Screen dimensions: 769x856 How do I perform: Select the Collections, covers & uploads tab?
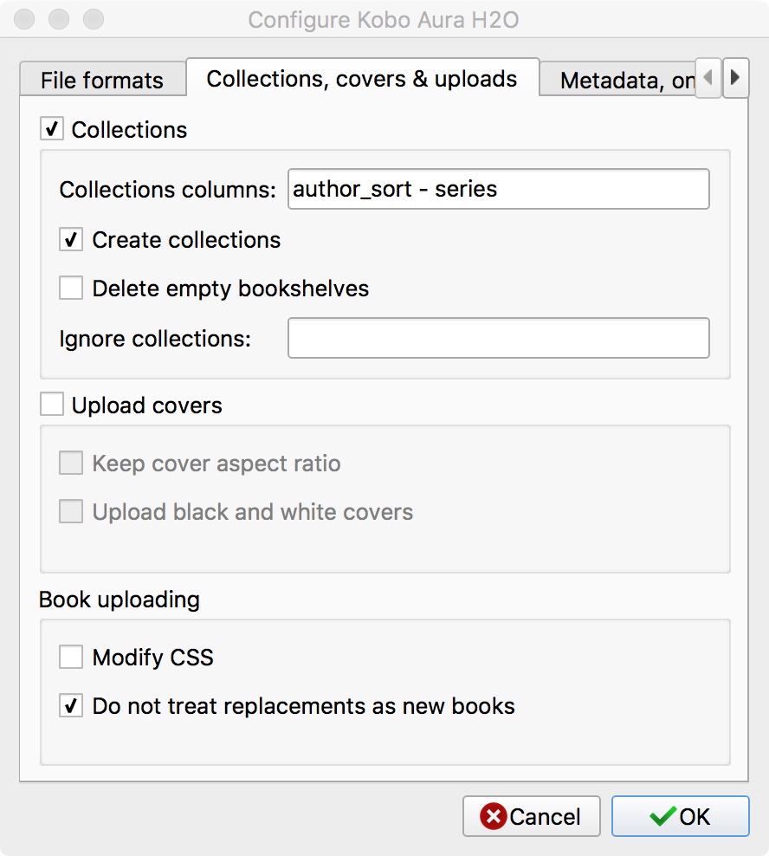(362, 79)
